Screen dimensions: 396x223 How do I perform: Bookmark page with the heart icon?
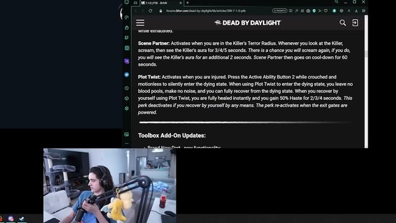326,11
